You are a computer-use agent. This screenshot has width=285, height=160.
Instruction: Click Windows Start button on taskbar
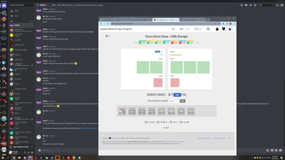coord(2,158)
